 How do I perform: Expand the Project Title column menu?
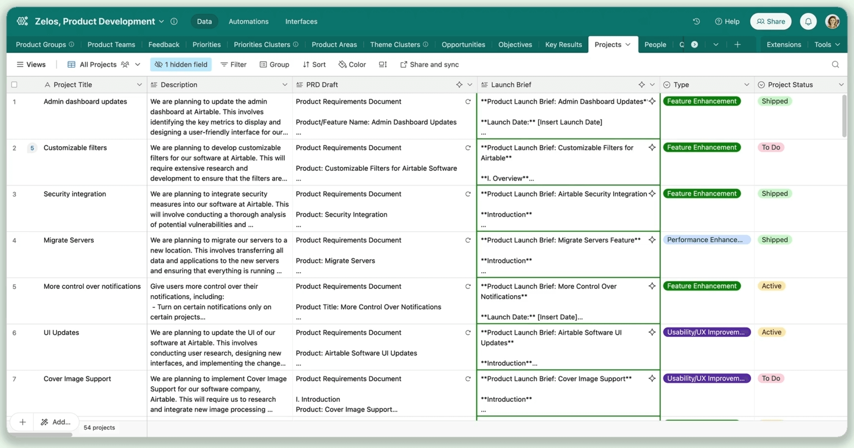click(x=139, y=85)
